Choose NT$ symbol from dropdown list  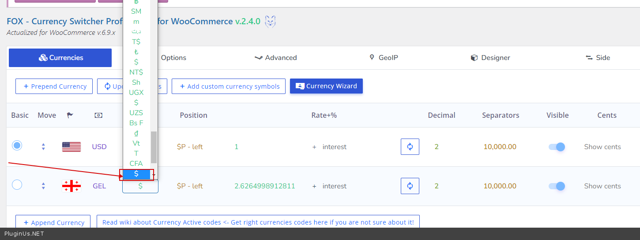click(x=136, y=72)
